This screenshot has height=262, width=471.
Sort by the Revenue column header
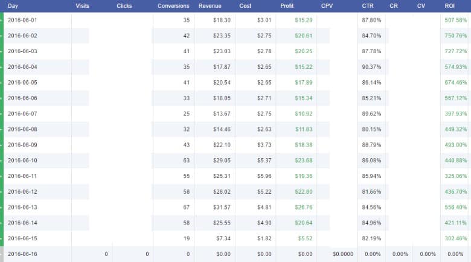tap(210, 5)
